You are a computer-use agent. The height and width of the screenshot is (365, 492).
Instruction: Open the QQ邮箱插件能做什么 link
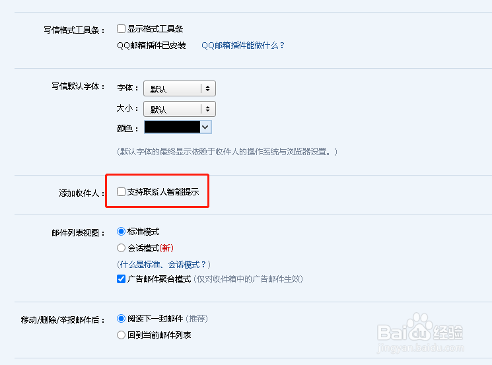(242, 46)
